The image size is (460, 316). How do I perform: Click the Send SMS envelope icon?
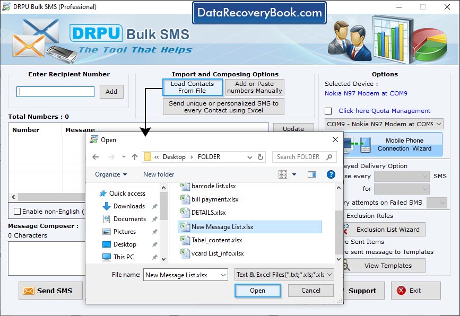pyautogui.click(x=29, y=291)
